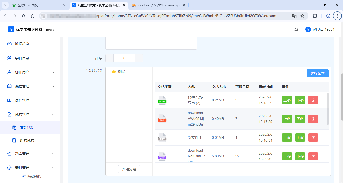Click the file list vertical scrollbar

click(x=328, y=109)
